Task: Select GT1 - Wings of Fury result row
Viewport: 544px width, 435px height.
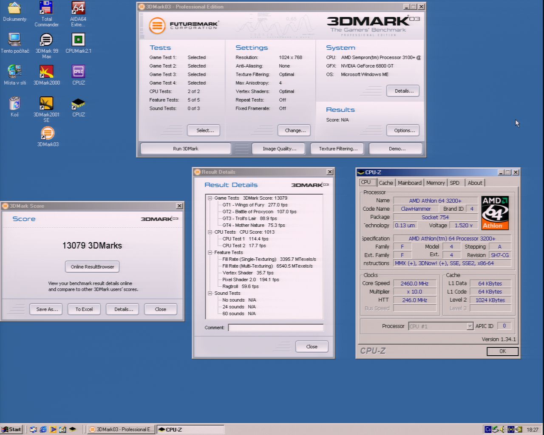Action: 255,205
